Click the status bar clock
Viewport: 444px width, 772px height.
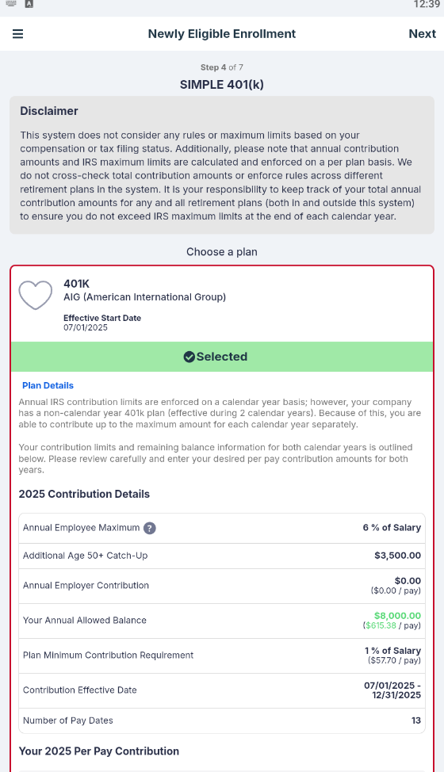tap(427, 5)
